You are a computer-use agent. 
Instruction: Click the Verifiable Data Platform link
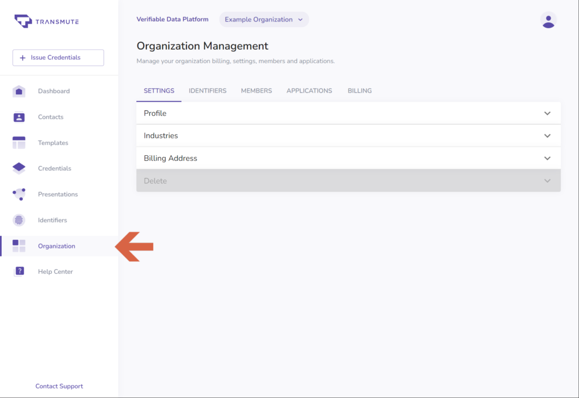point(172,19)
